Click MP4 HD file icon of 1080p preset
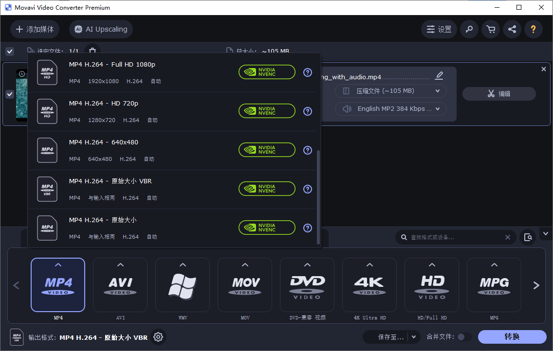 (47, 72)
